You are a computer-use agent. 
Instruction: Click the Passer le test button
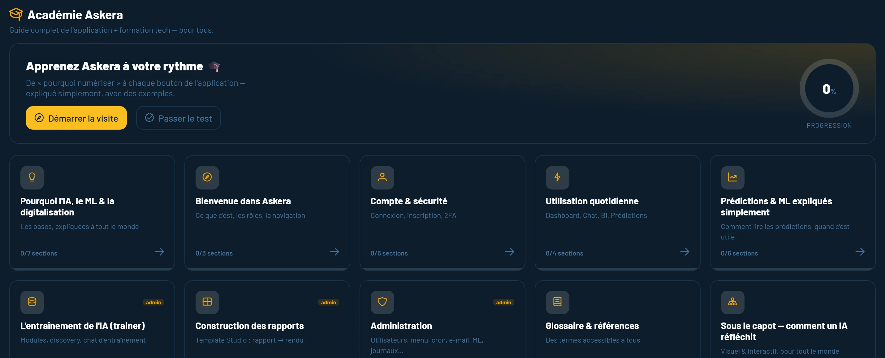[x=178, y=118]
